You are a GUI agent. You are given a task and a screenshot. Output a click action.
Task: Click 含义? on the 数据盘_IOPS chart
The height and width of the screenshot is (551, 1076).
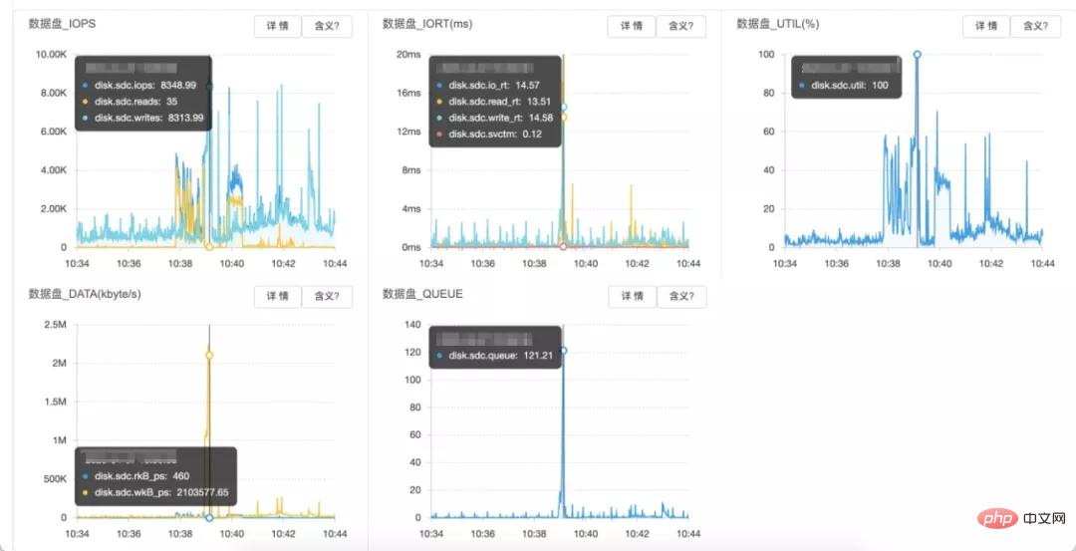(327, 27)
